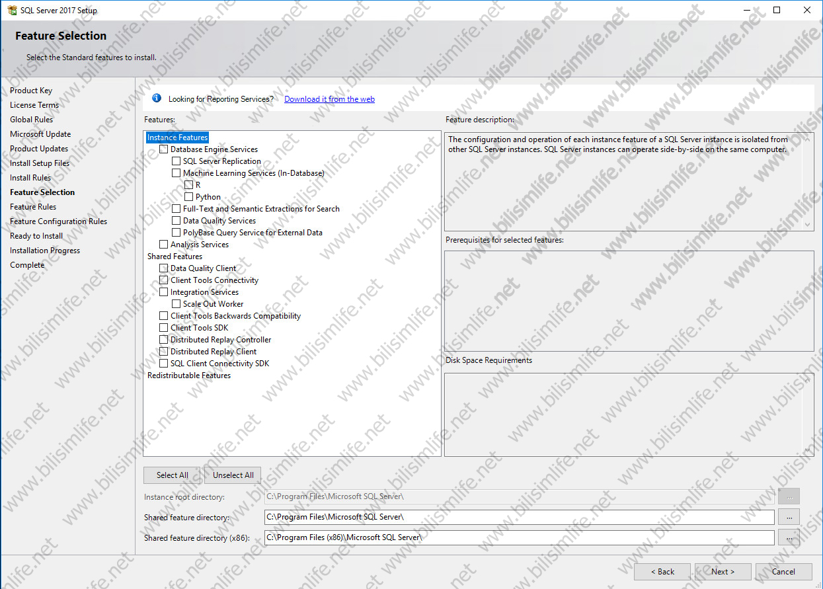Select the Redistributable Features tree node

pyautogui.click(x=189, y=375)
